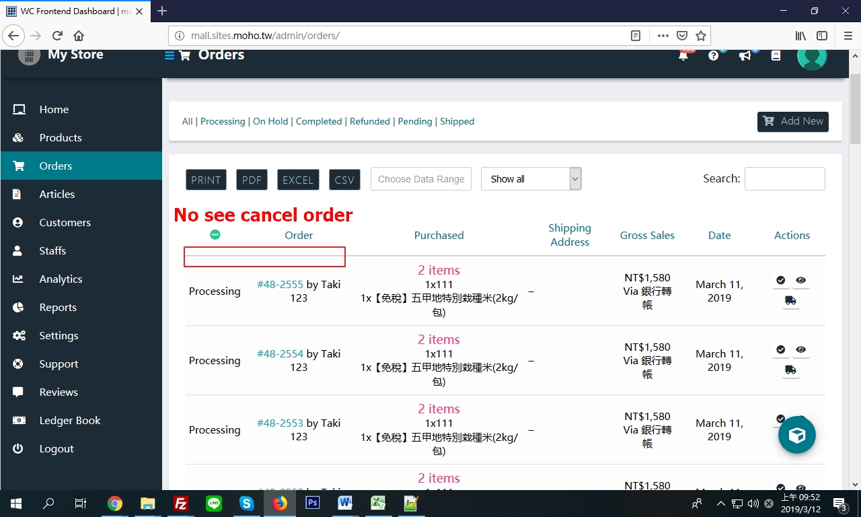
Task: Select Orders in the sidebar
Action: pos(81,166)
